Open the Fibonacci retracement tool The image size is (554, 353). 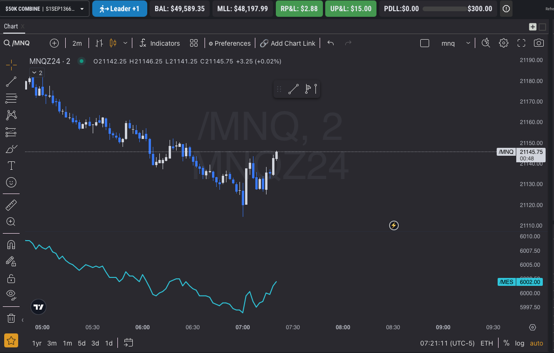click(x=11, y=98)
